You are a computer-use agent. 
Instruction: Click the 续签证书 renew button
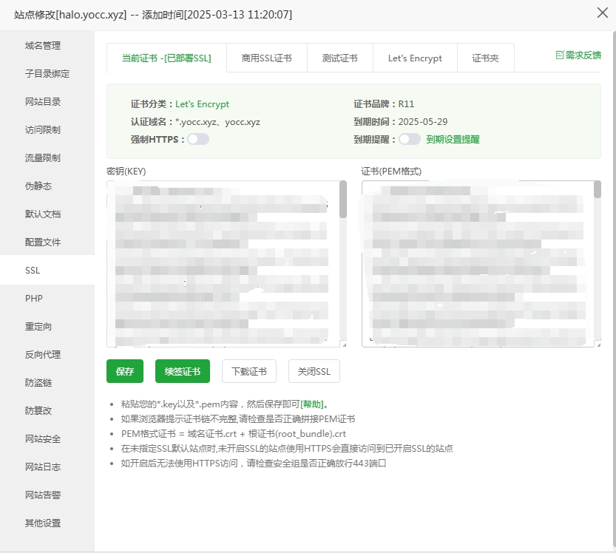[182, 371]
